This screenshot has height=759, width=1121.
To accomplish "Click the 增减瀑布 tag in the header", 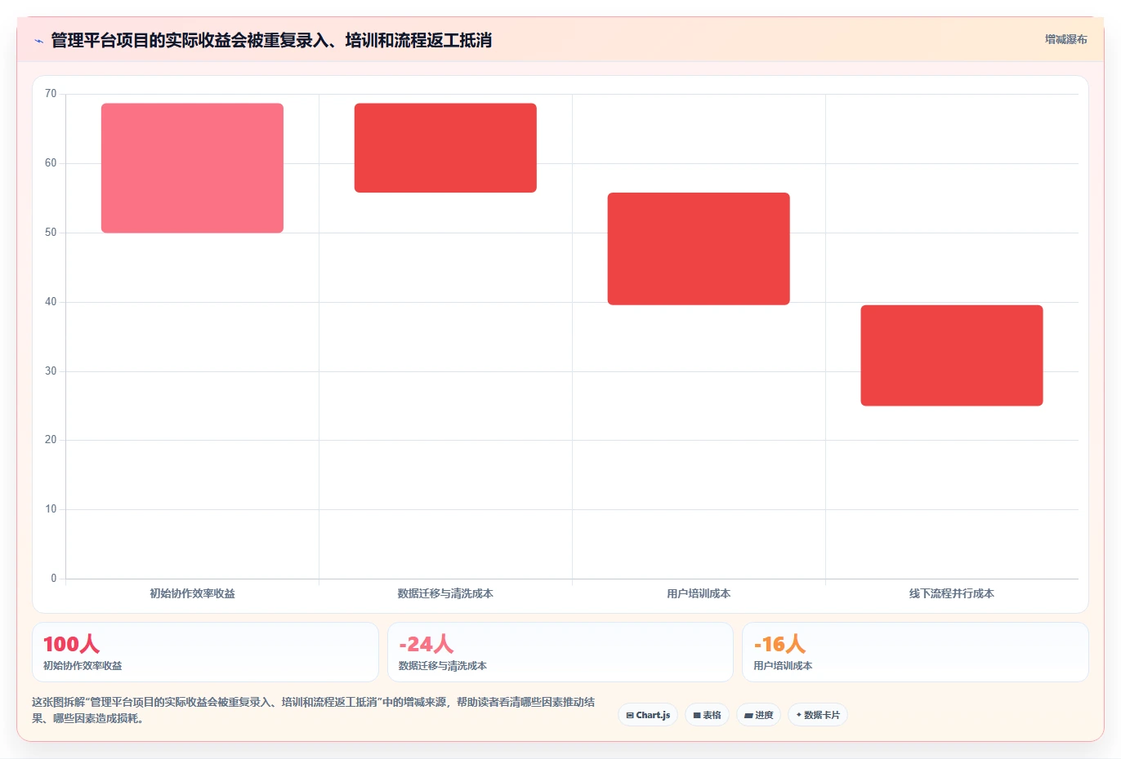I will click(1065, 39).
